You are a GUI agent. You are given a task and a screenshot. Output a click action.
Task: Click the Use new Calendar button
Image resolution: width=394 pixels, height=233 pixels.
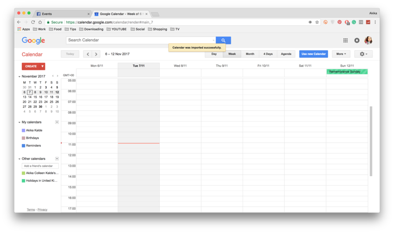click(x=313, y=54)
